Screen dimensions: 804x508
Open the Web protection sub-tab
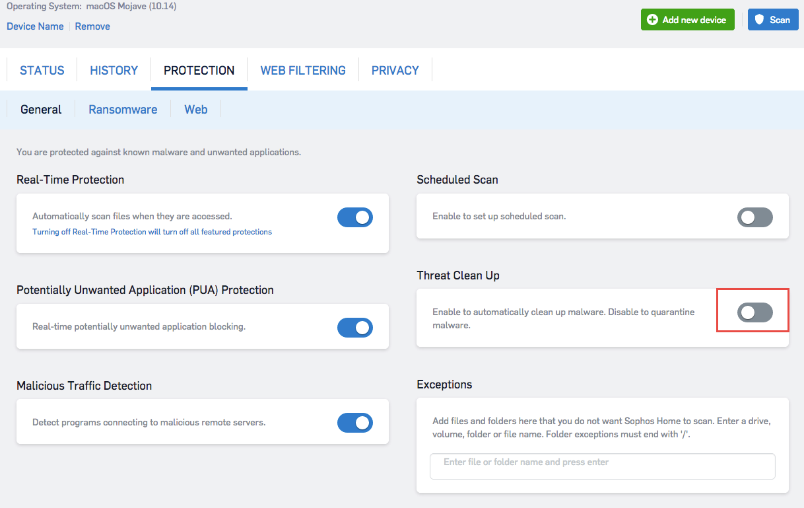(x=195, y=110)
